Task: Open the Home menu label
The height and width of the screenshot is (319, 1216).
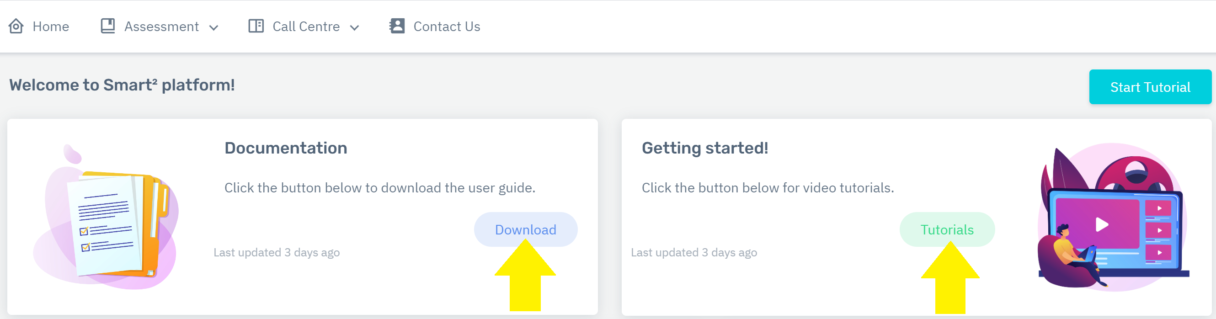Action: point(50,27)
